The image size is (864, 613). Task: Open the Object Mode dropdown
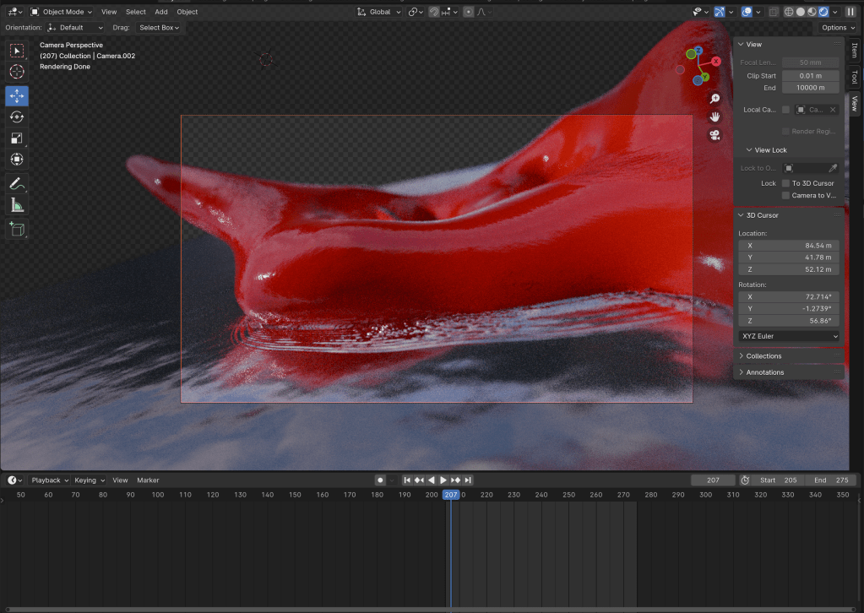(65, 12)
